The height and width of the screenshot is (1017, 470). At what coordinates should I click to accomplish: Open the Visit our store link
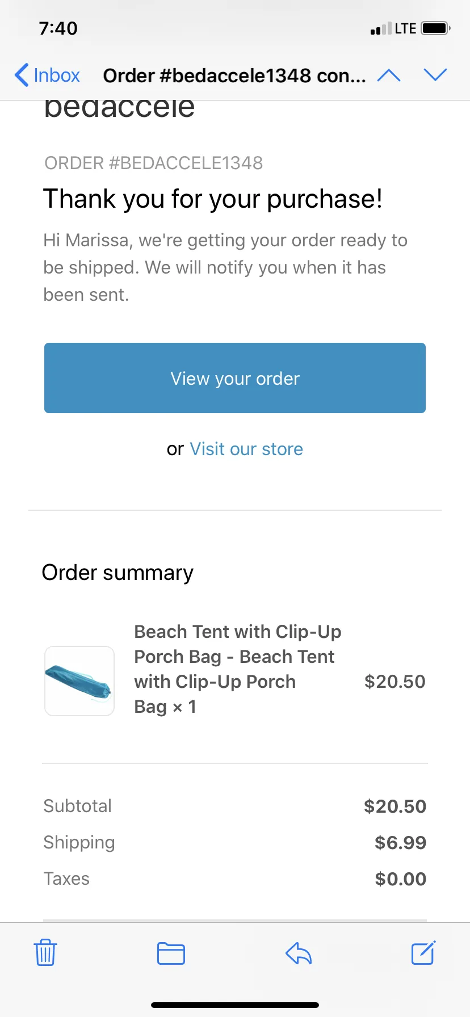[x=246, y=449]
